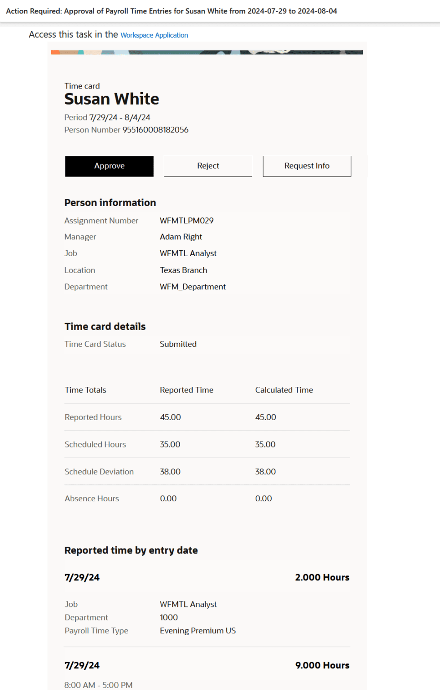Click the Texas Branch location value
This screenshot has height=690, width=440.
[x=183, y=270]
